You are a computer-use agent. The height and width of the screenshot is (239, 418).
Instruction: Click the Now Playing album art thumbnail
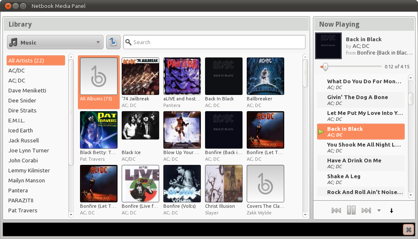coord(328,46)
